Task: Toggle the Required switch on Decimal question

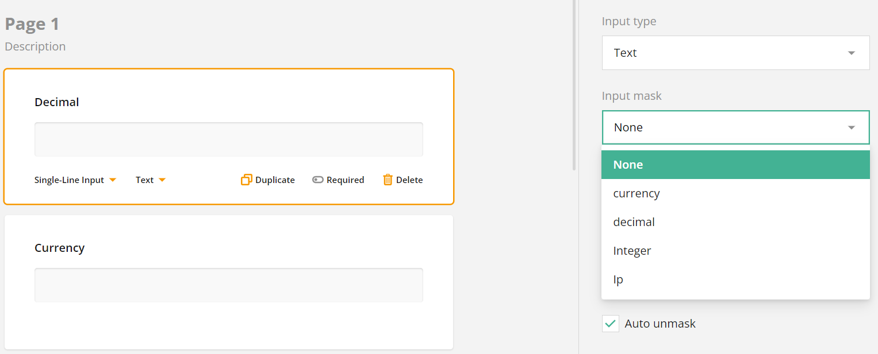Action: click(x=318, y=180)
